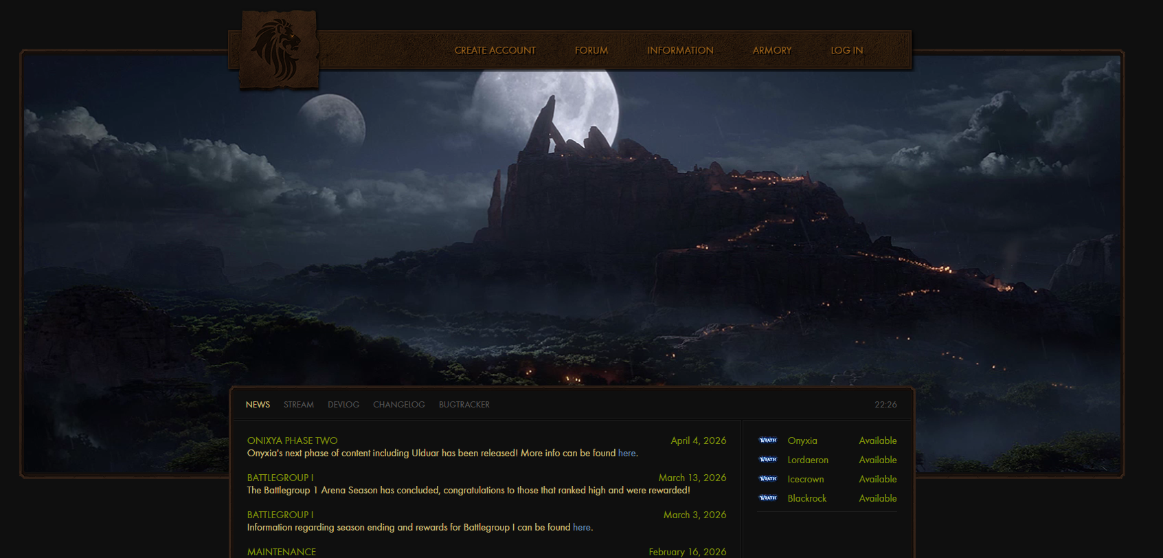Click Log In

(x=846, y=50)
